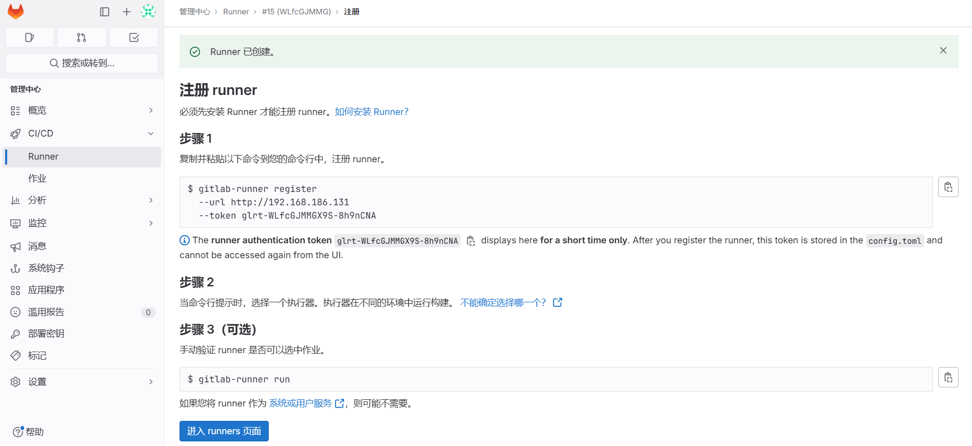This screenshot has width=972, height=446.
Task: Open the 分析 menu item
Action: point(82,200)
